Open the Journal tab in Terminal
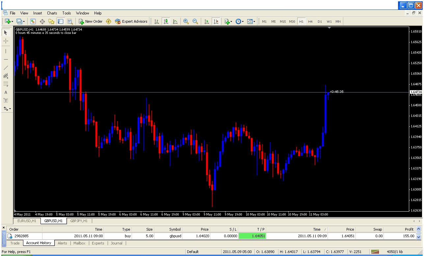 click(x=117, y=243)
